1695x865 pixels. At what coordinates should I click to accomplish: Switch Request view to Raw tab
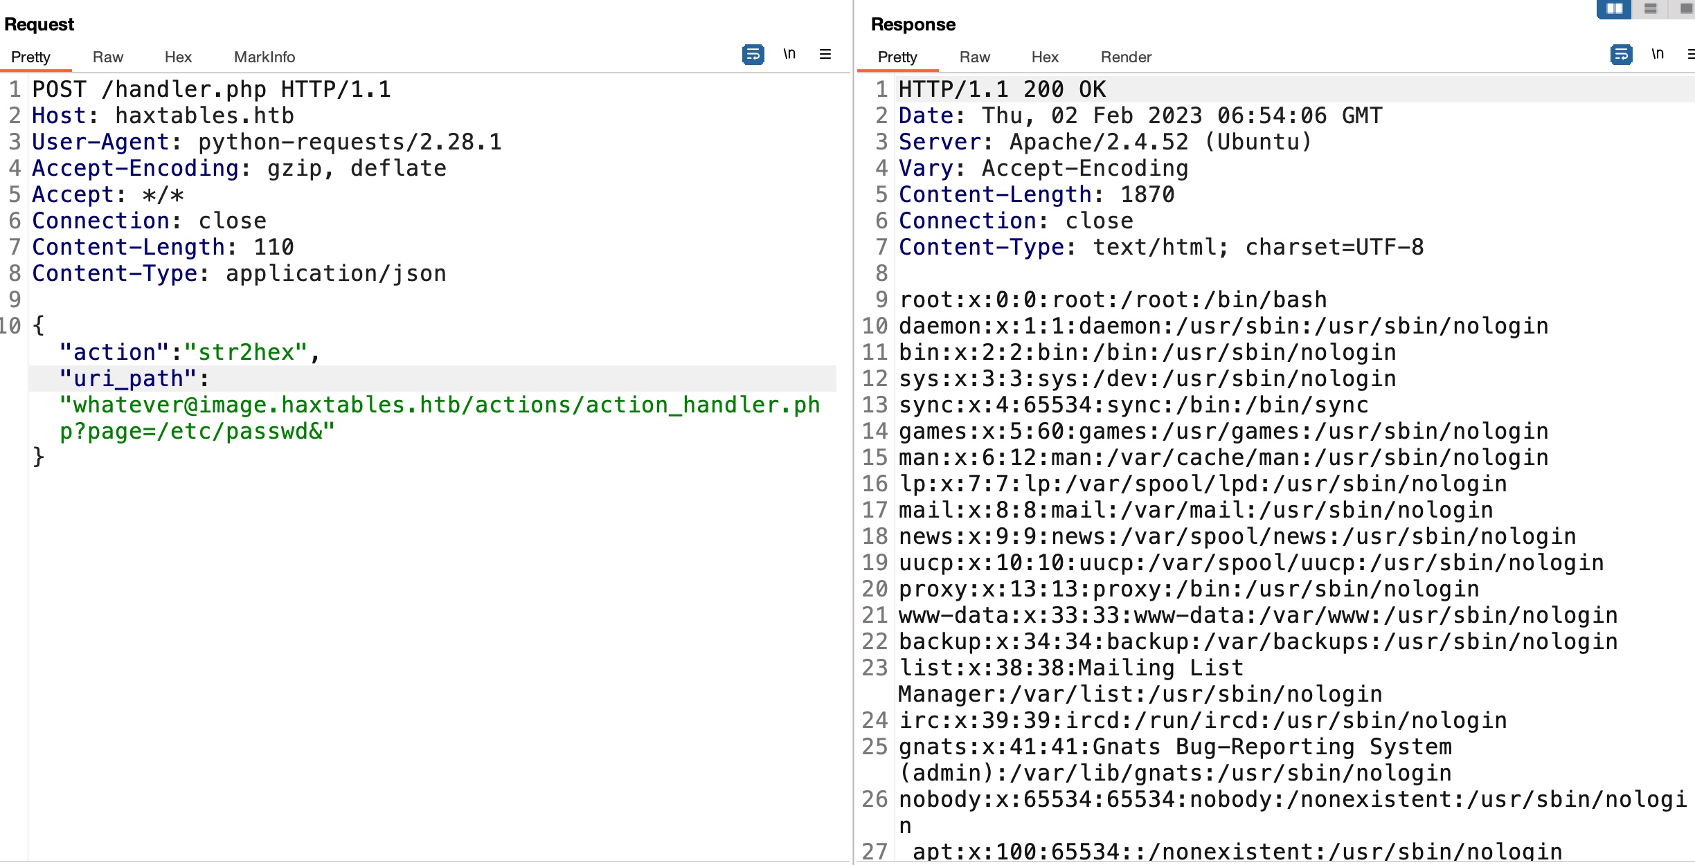[x=108, y=57]
